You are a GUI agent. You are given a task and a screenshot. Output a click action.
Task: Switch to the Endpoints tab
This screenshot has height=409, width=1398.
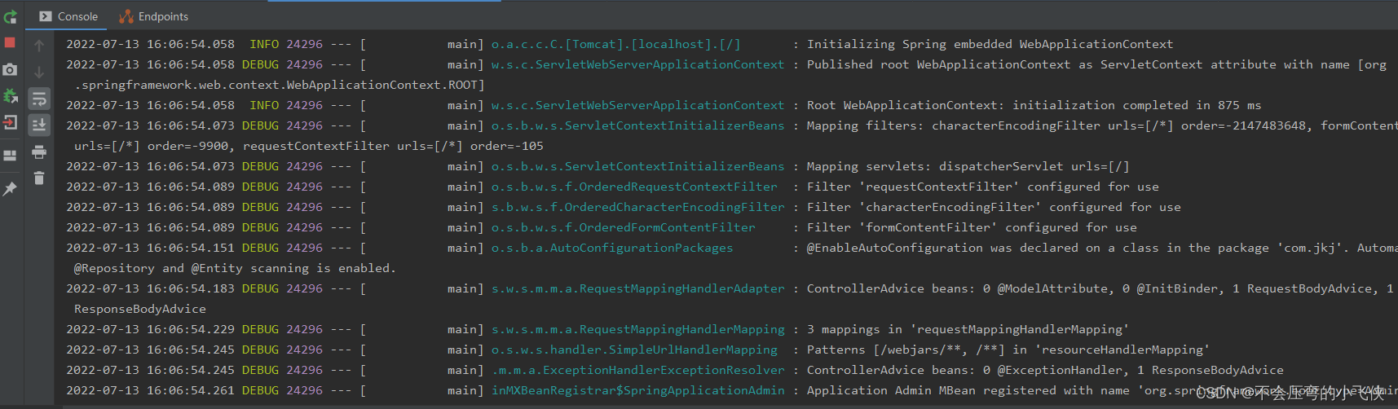pyautogui.click(x=153, y=16)
